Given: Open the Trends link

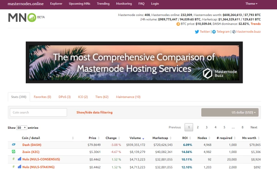Looking at the screenshot, I should pyautogui.click(x=256, y=24).
